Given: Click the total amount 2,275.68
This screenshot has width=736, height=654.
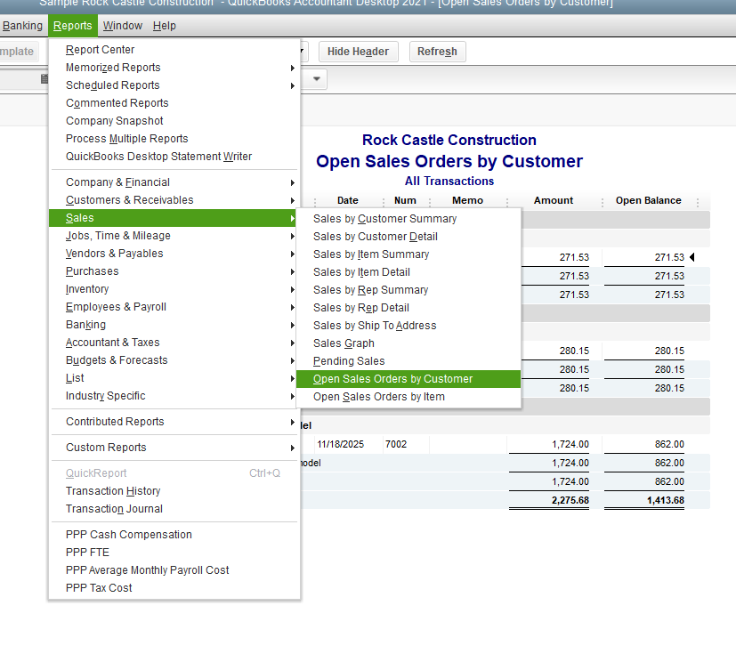Looking at the screenshot, I should point(570,501).
